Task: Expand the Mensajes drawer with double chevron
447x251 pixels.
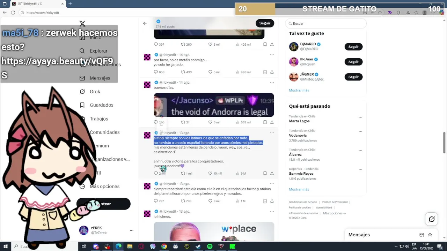Action: click(430, 235)
